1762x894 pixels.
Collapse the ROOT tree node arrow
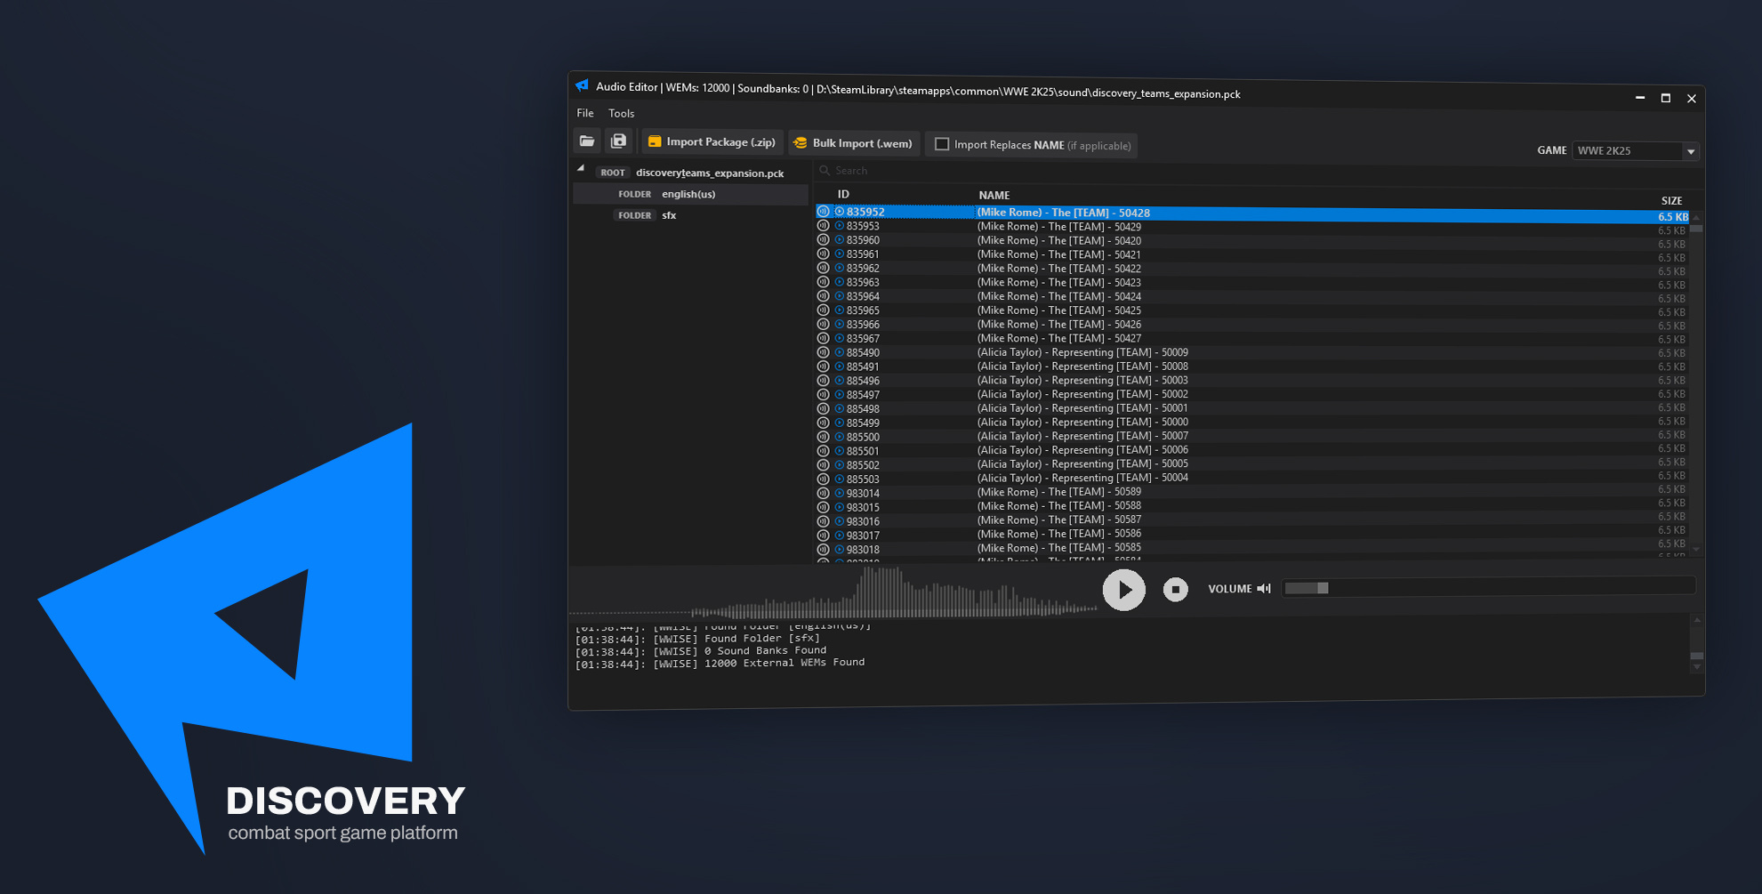[581, 168]
